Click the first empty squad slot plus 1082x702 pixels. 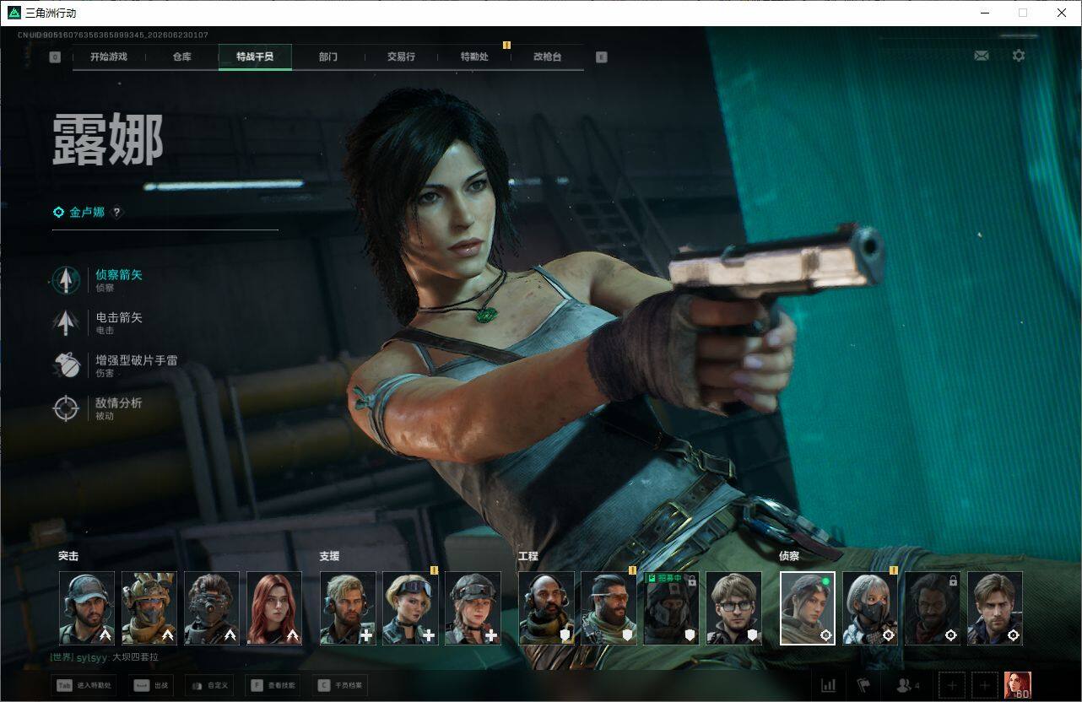(952, 685)
